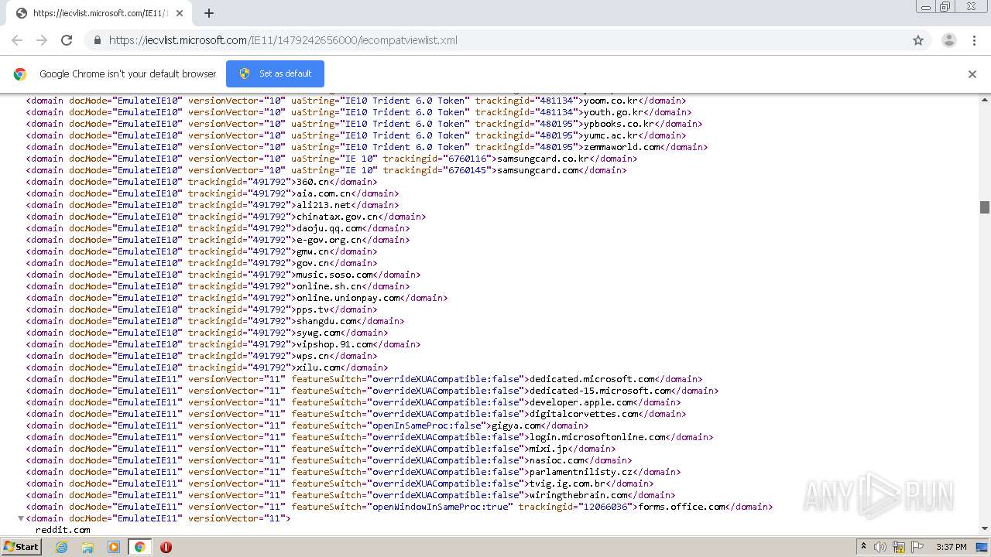
Task: Click the zemmaworld.com domain text
Action: point(620,147)
